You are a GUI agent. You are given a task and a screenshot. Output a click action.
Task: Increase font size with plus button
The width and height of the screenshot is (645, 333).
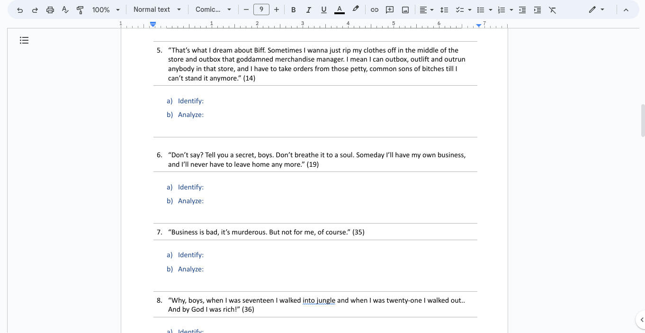click(x=277, y=9)
